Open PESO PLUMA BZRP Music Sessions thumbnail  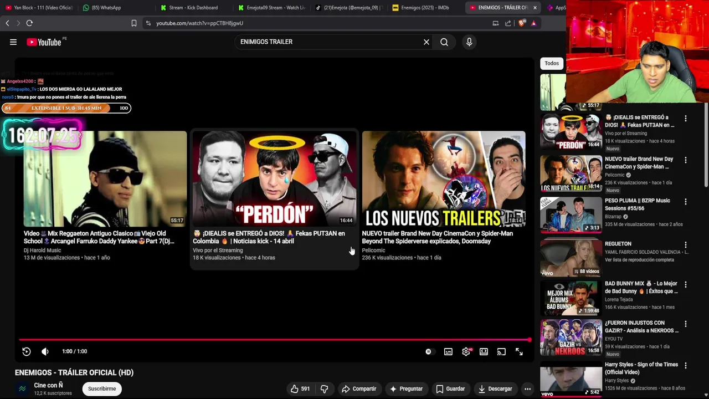(571, 214)
